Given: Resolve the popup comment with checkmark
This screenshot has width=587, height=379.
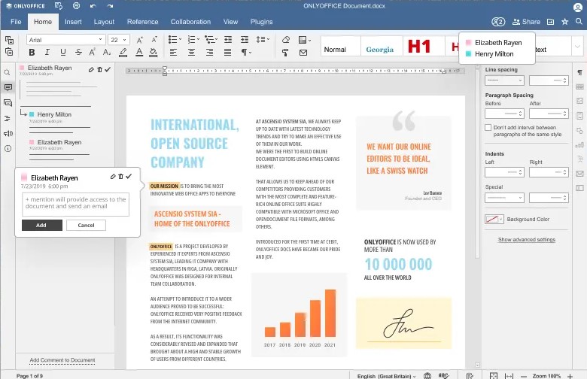Looking at the screenshot, I should tap(129, 176).
